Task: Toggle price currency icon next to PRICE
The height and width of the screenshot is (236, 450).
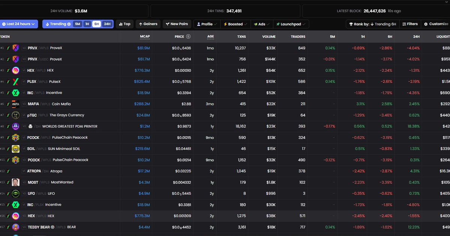Action: pos(188,36)
